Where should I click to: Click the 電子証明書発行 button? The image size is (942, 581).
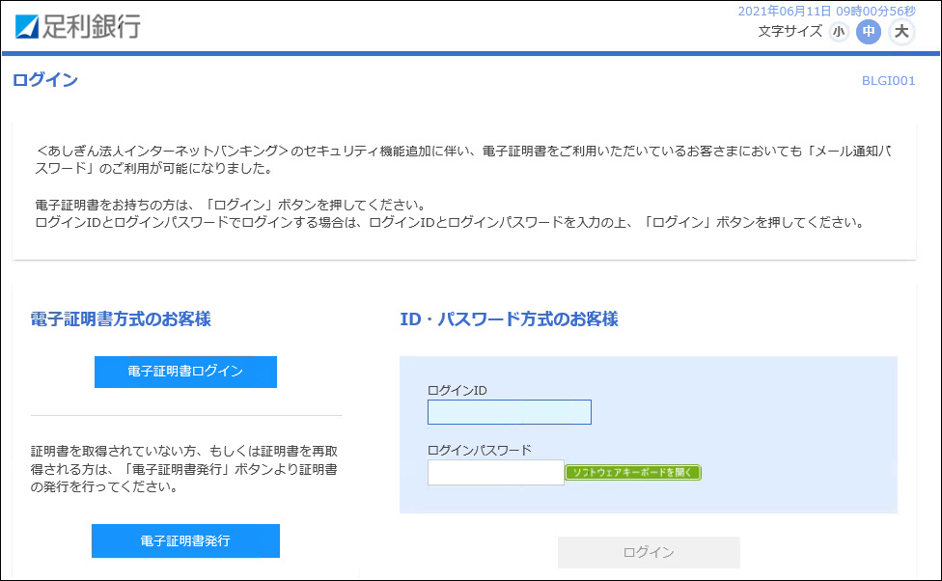(185, 540)
